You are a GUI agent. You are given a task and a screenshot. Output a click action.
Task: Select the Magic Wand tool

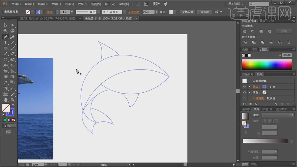[x=5, y=31]
